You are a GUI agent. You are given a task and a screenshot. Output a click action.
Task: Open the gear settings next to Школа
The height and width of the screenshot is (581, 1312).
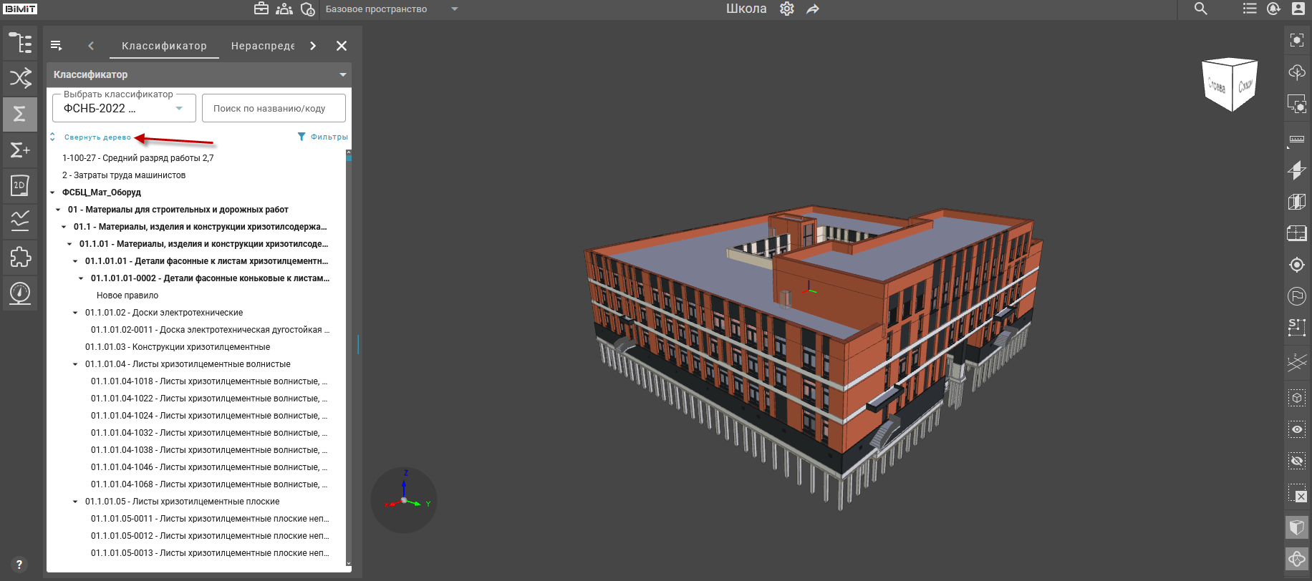pos(787,9)
